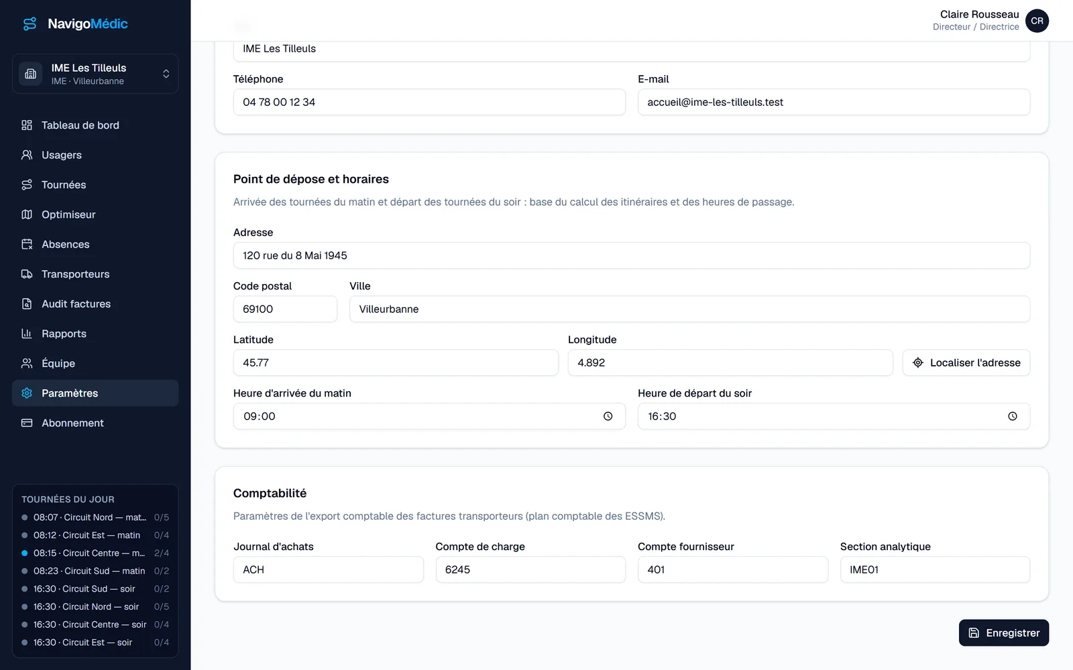Viewport: 1073px width, 670px height.
Task: Edit the Journal d'achats field
Action: click(x=329, y=569)
